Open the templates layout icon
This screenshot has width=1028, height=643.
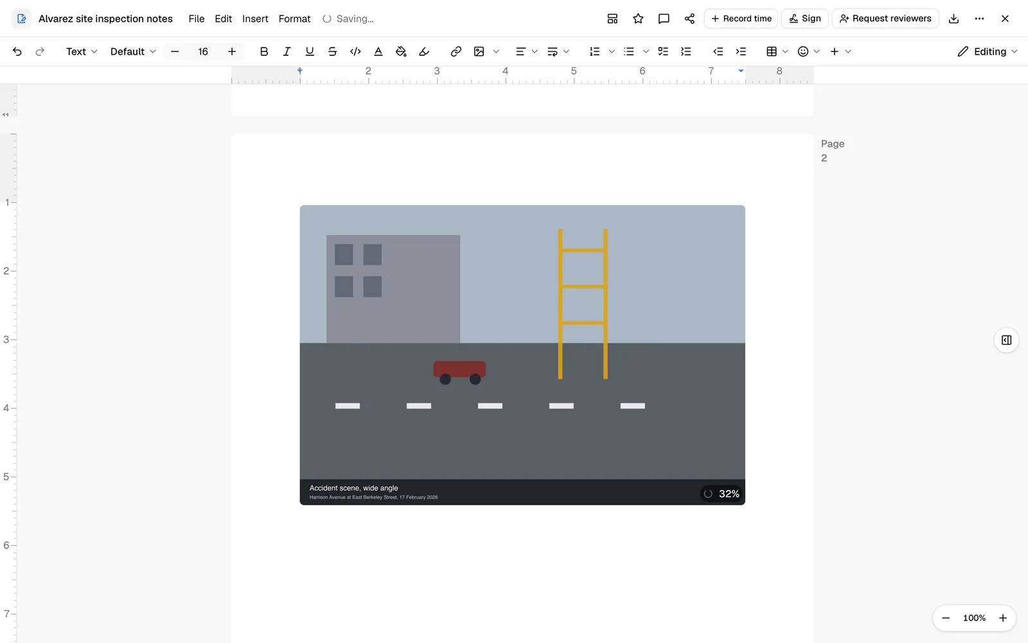[x=612, y=19]
